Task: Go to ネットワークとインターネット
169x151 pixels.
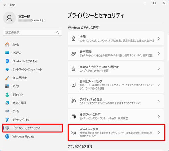Action: (x=32, y=70)
